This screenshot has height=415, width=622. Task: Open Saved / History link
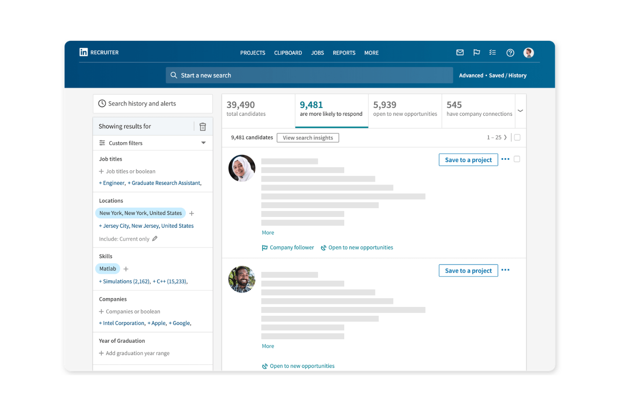pos(508,75)
